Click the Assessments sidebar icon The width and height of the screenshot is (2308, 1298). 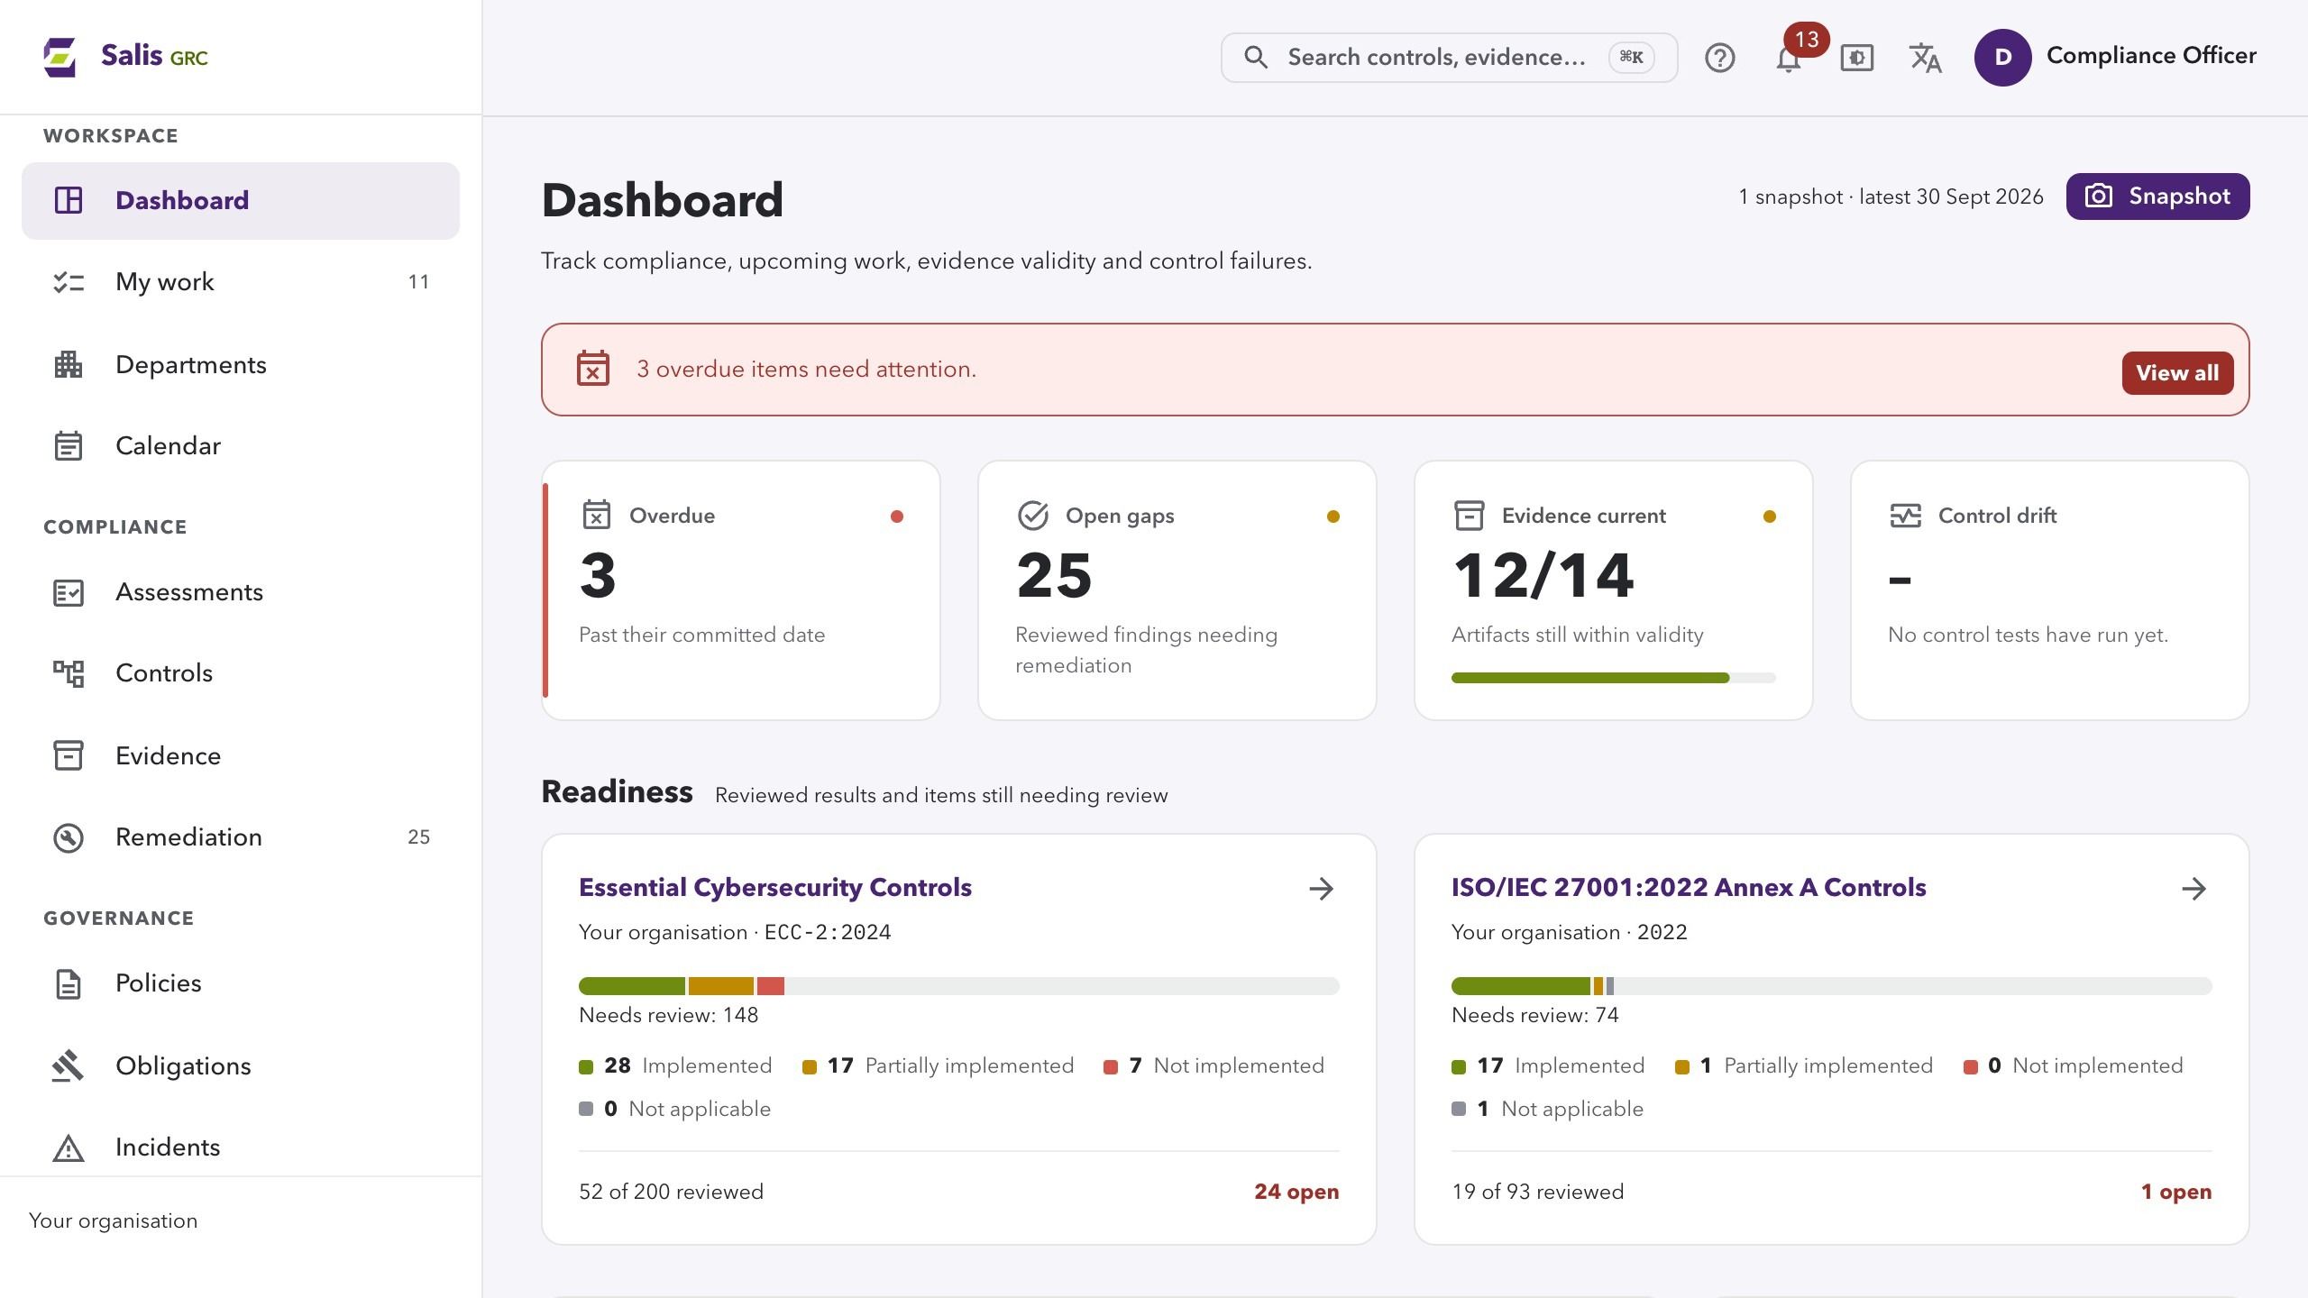[69, 592]
